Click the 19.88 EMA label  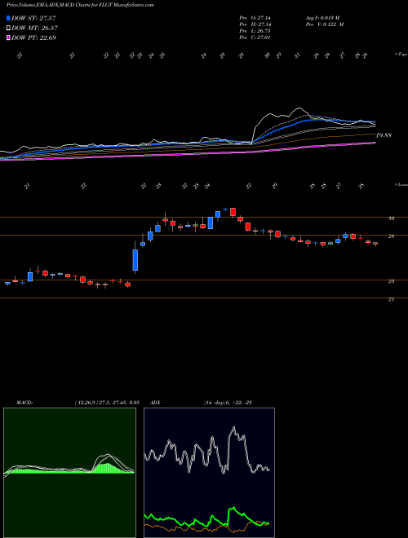[x=384, y=135]
